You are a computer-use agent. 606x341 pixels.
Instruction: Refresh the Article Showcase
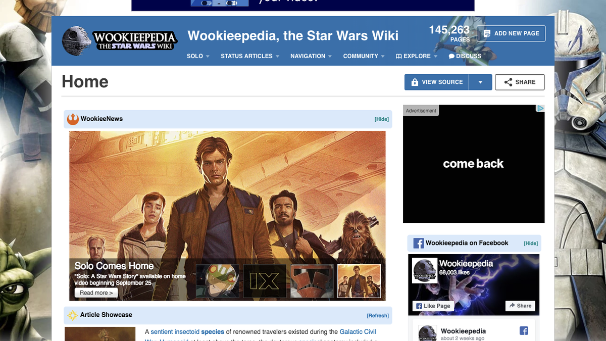click(378, 316)
